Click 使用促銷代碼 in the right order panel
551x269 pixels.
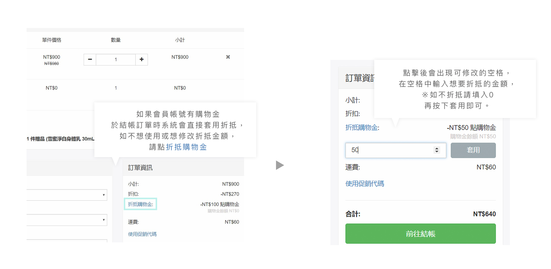pos(365,184)
